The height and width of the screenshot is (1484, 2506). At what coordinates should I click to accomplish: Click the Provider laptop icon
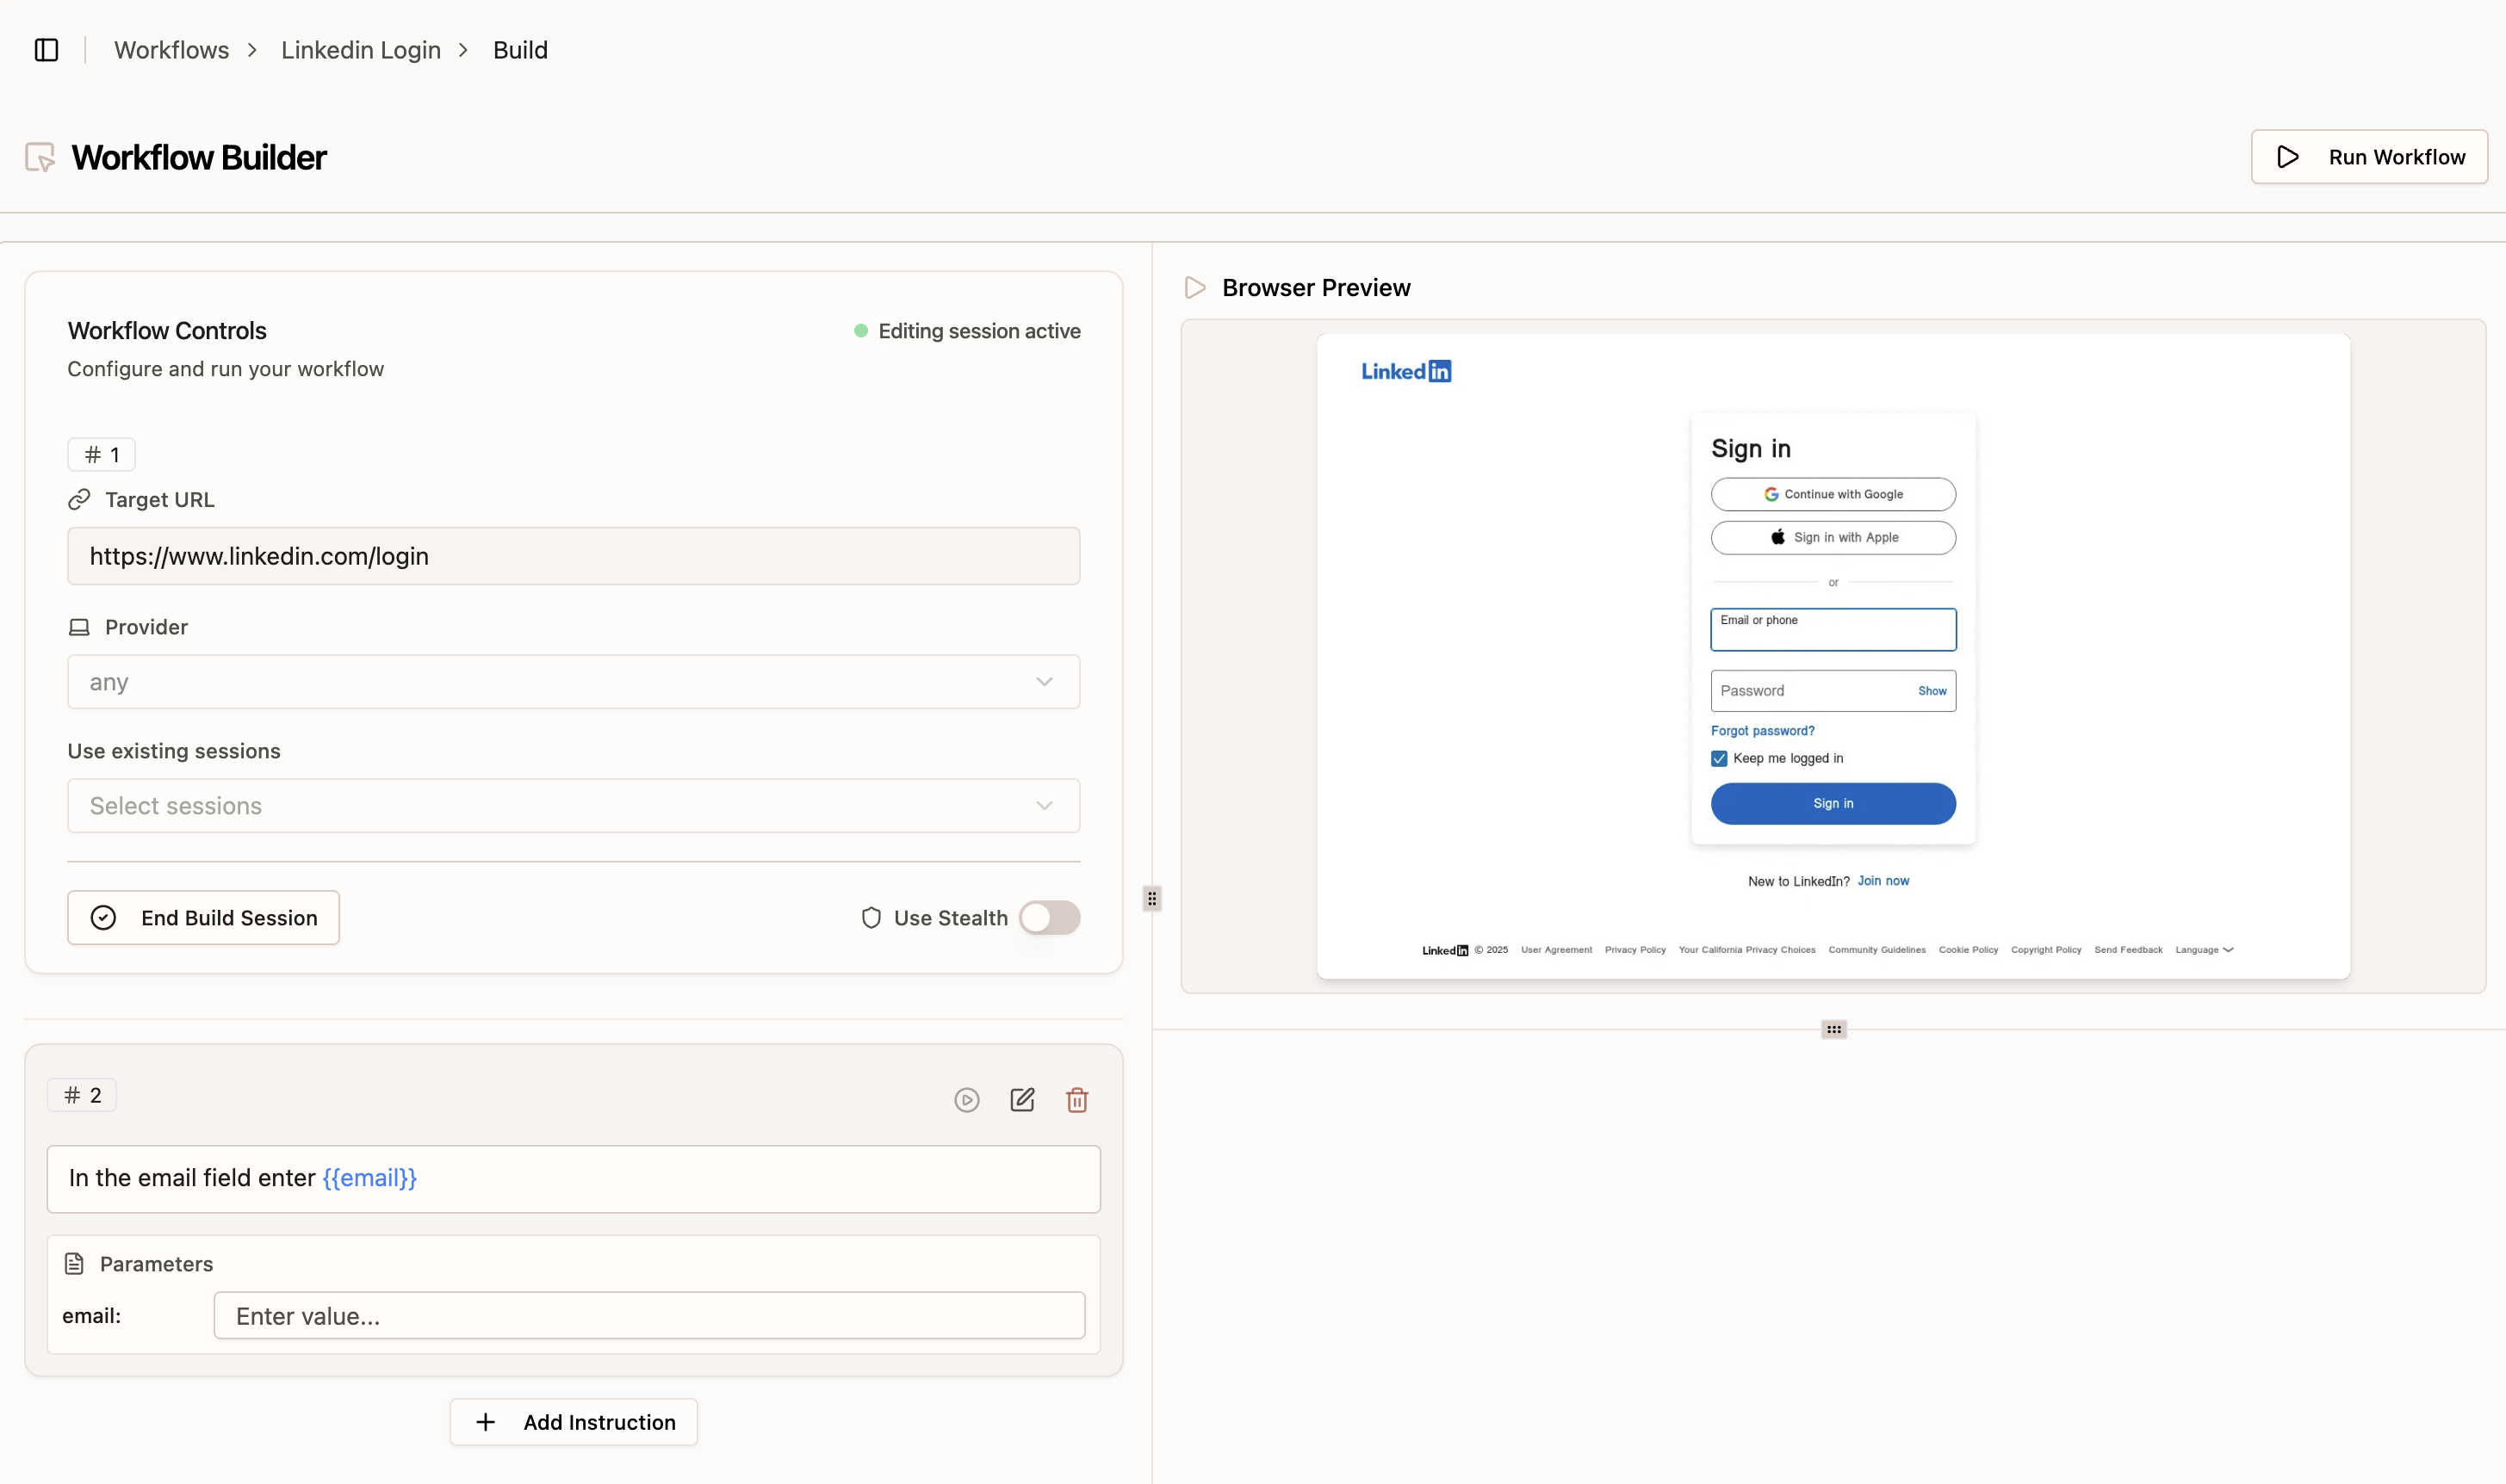81,627
